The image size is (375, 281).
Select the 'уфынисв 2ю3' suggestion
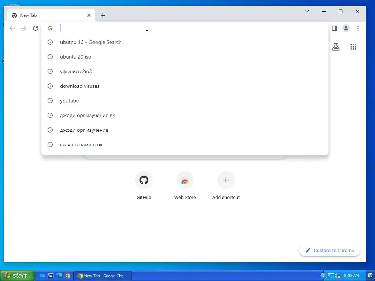[x=185, y=71]
